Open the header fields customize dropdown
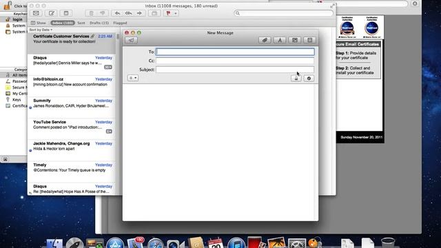 tap(133, 78)
